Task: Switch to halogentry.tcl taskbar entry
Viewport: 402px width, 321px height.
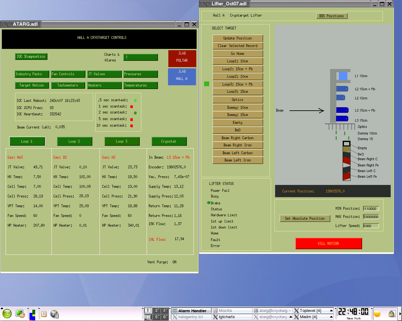Action: (191, 317)
